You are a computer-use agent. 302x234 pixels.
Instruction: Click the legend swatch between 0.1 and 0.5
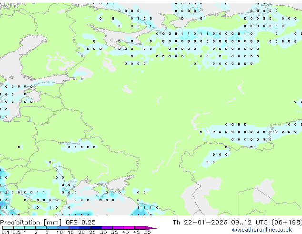[x=8, y=228]
